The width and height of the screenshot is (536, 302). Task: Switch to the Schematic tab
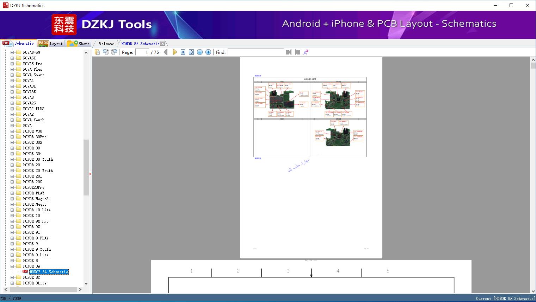[x=18, y=43]
